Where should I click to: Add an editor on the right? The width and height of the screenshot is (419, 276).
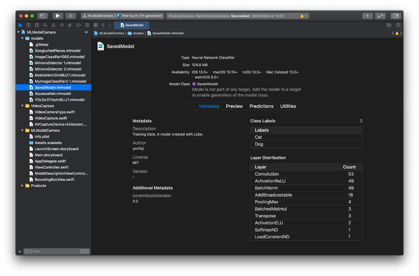[x=399, y=25]
